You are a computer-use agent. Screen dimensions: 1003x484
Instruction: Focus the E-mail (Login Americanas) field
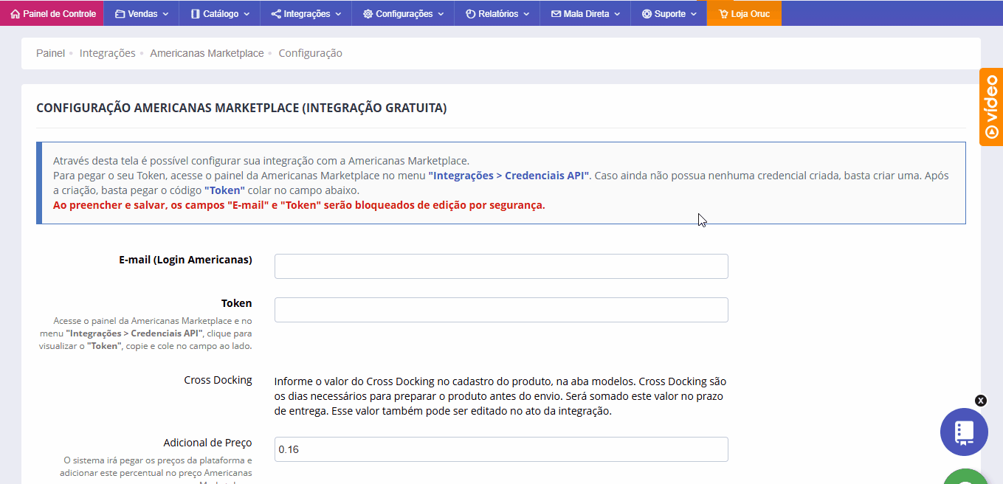[x=501, y=266]
